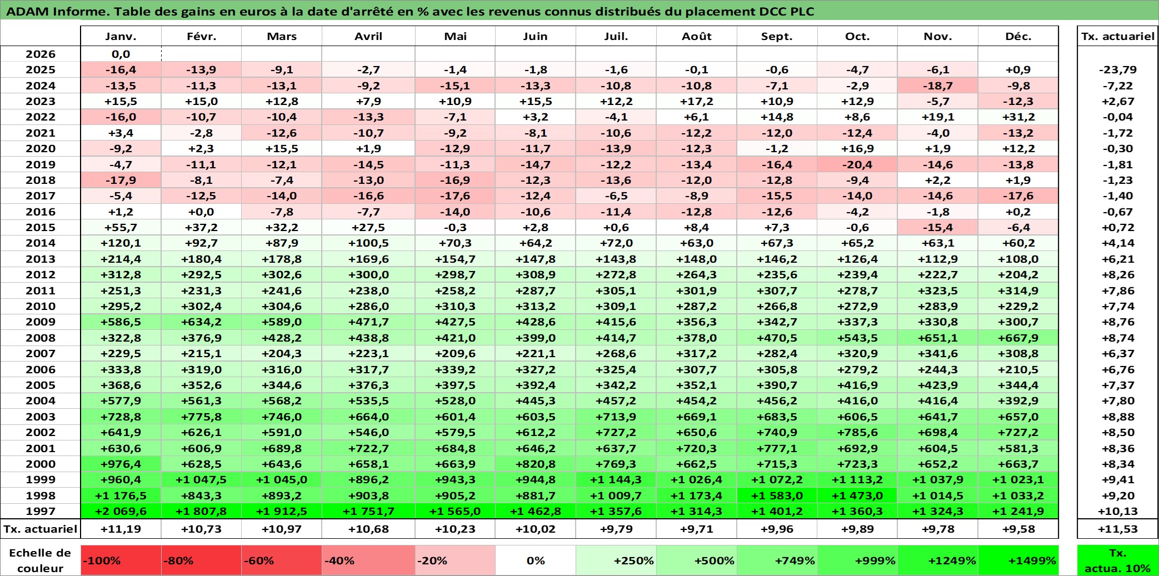Click the -100% red color scale cell
Screen dimensions: 1159x576
pyautogui.click(x=121, y=560)
